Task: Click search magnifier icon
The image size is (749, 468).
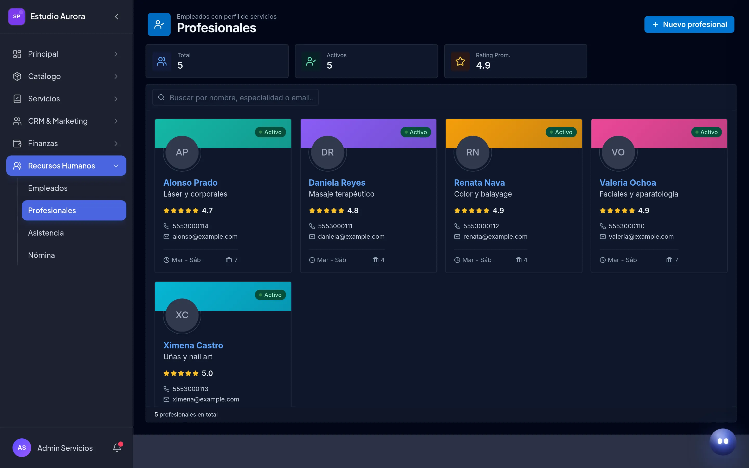Action: click(x=161, y=97)
